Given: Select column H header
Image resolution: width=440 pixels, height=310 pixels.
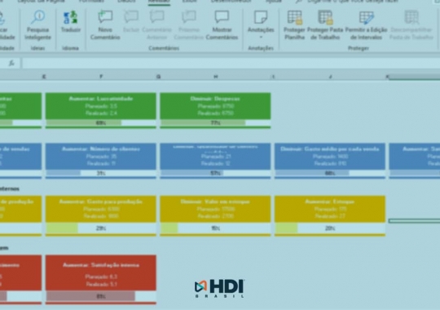Looking at the screenshot, I should pyautogui.click(x=215, y=77).
